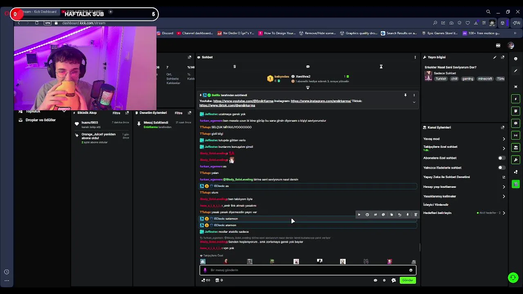Unpin the BotRix pinned message with the pin icon
Viewport: 523px width, 294px height.
click(x=405, y=95)
